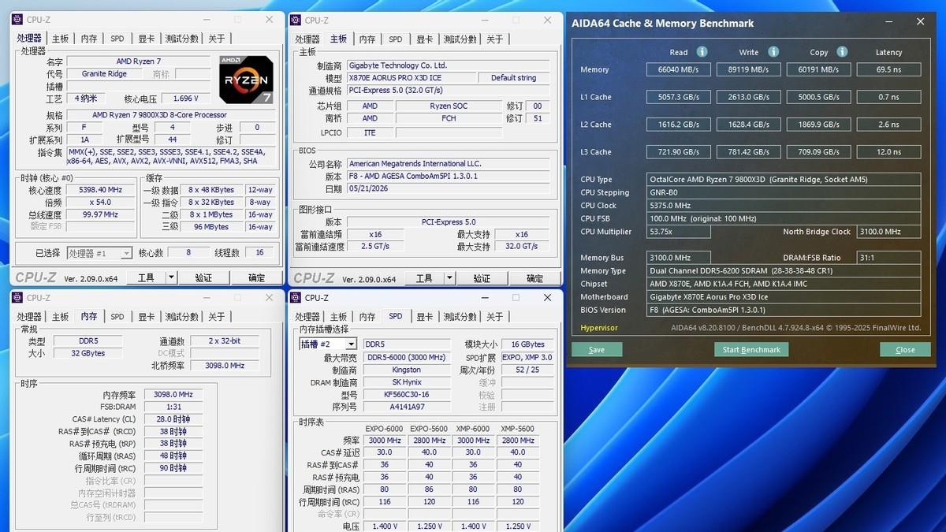Open 主板 tab in the SPD window

(338, 316)
